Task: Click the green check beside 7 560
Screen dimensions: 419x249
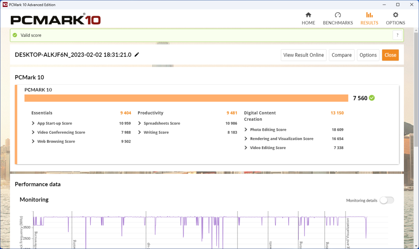Action: (372, 98)
